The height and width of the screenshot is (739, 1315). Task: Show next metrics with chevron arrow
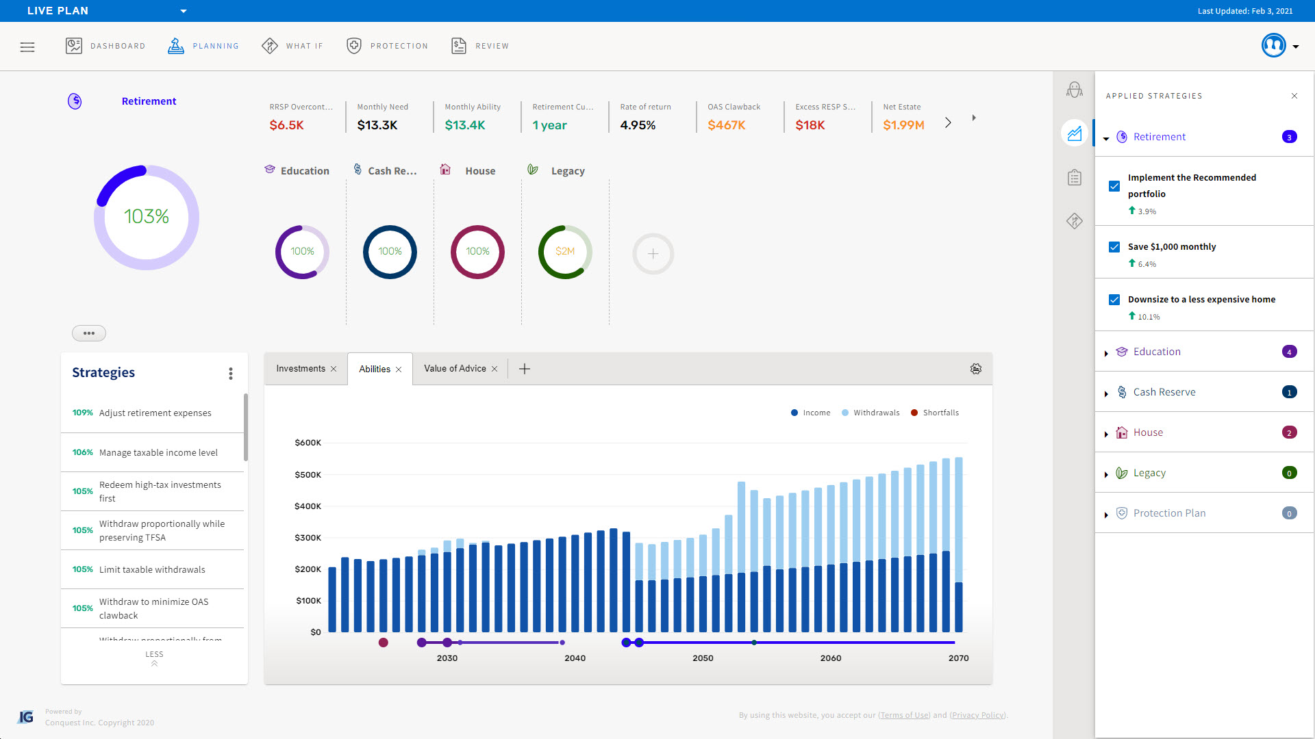948,122
